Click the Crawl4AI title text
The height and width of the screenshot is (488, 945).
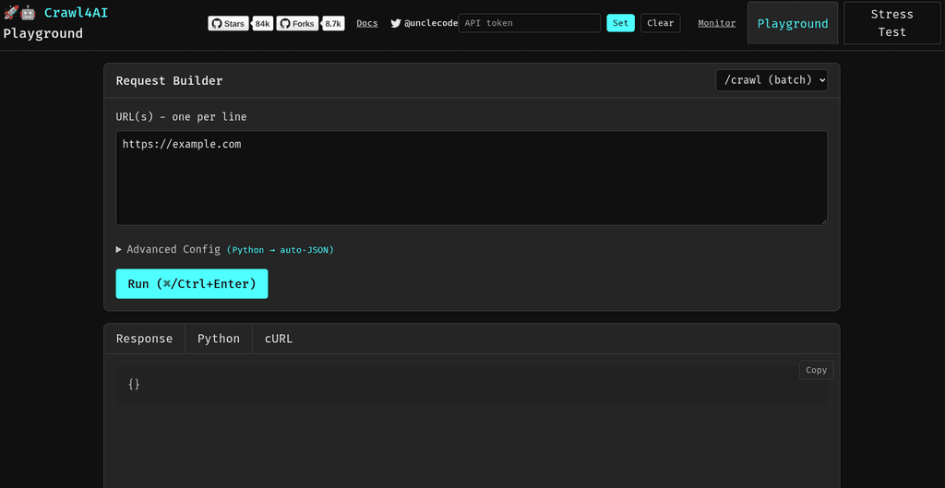point(76,13)
